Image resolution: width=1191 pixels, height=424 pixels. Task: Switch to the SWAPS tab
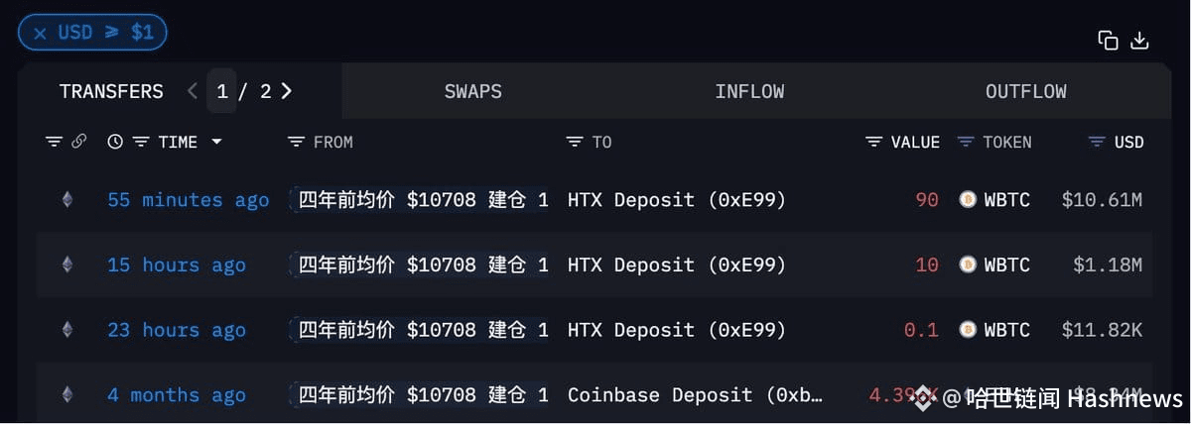pos(473,91)
